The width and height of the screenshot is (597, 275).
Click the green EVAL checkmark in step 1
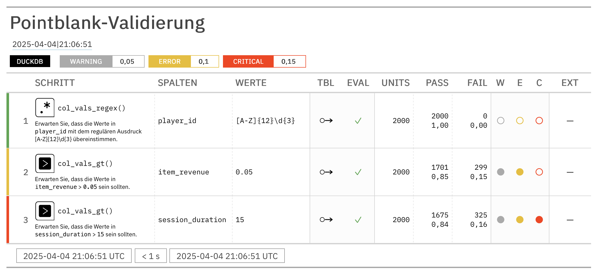358,120
